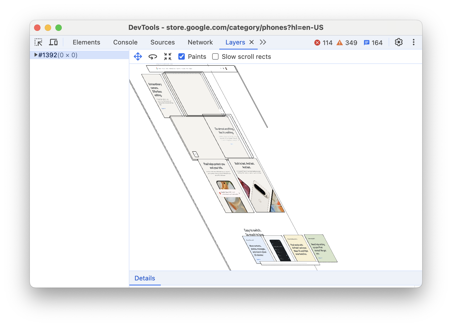The width and height of the screenshot is (452, 327).
Task: Open the Issues message counter
Action: [x=373, y=42]
